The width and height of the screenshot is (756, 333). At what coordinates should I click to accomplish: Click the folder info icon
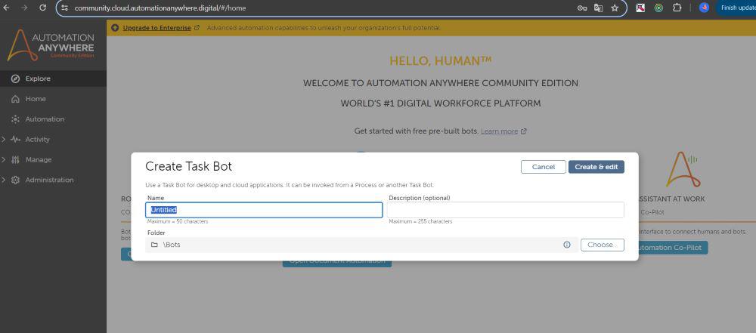pyautogui.click(x=567, y=245)
